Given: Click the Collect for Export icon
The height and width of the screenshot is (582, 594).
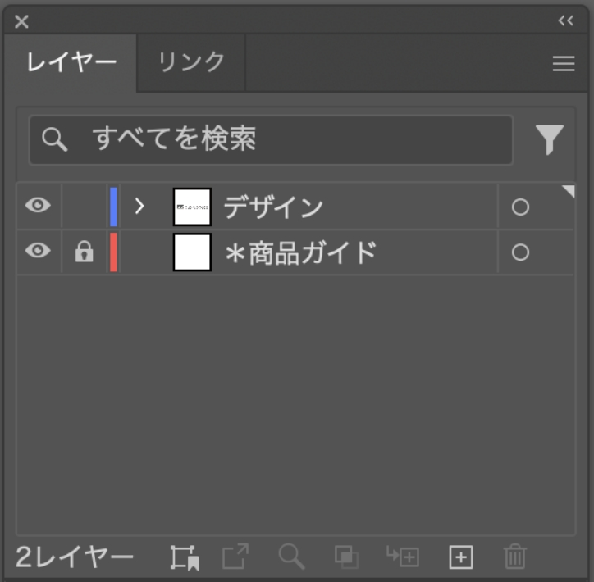Looking at the screenshot, I should [185, 558].
